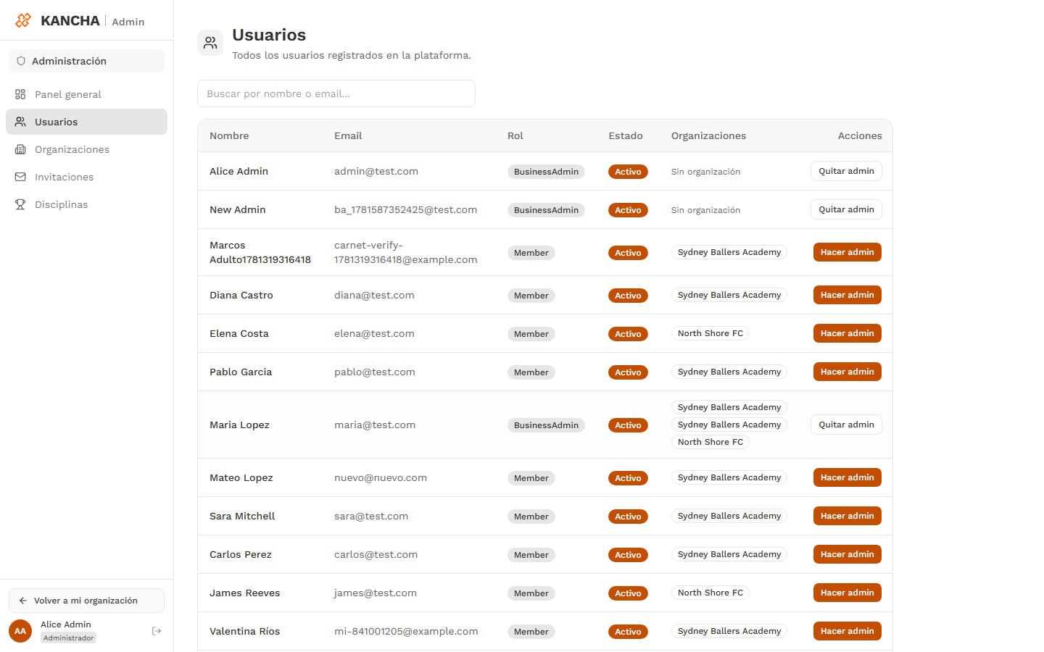Click the logout icon next to Alice Admin

(x=157, y=631)
